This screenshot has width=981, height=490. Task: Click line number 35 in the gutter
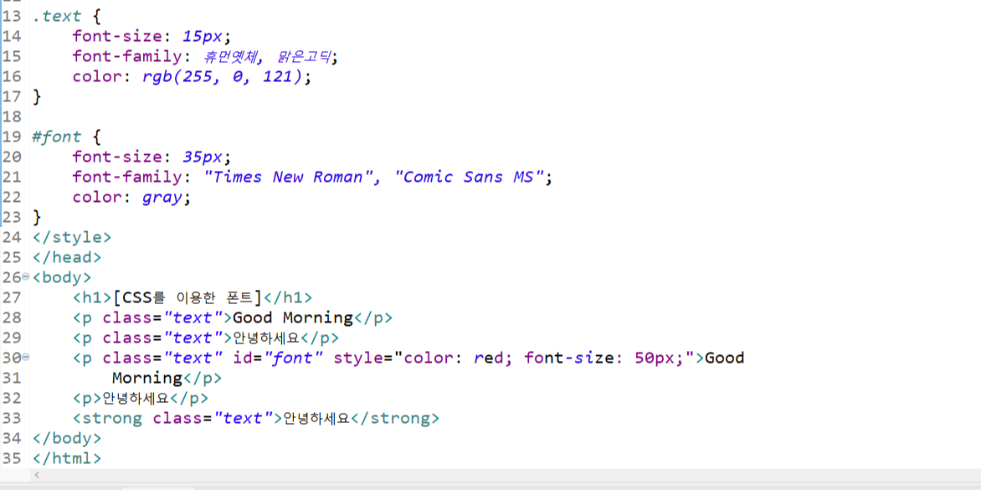point(11,457)
